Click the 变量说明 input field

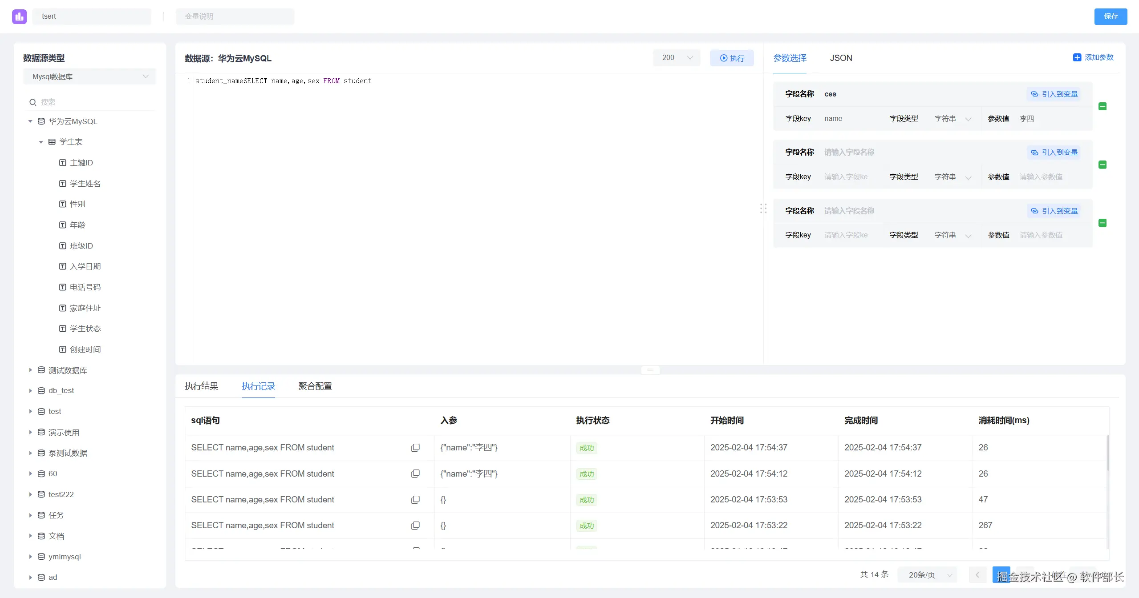(235, 16)
